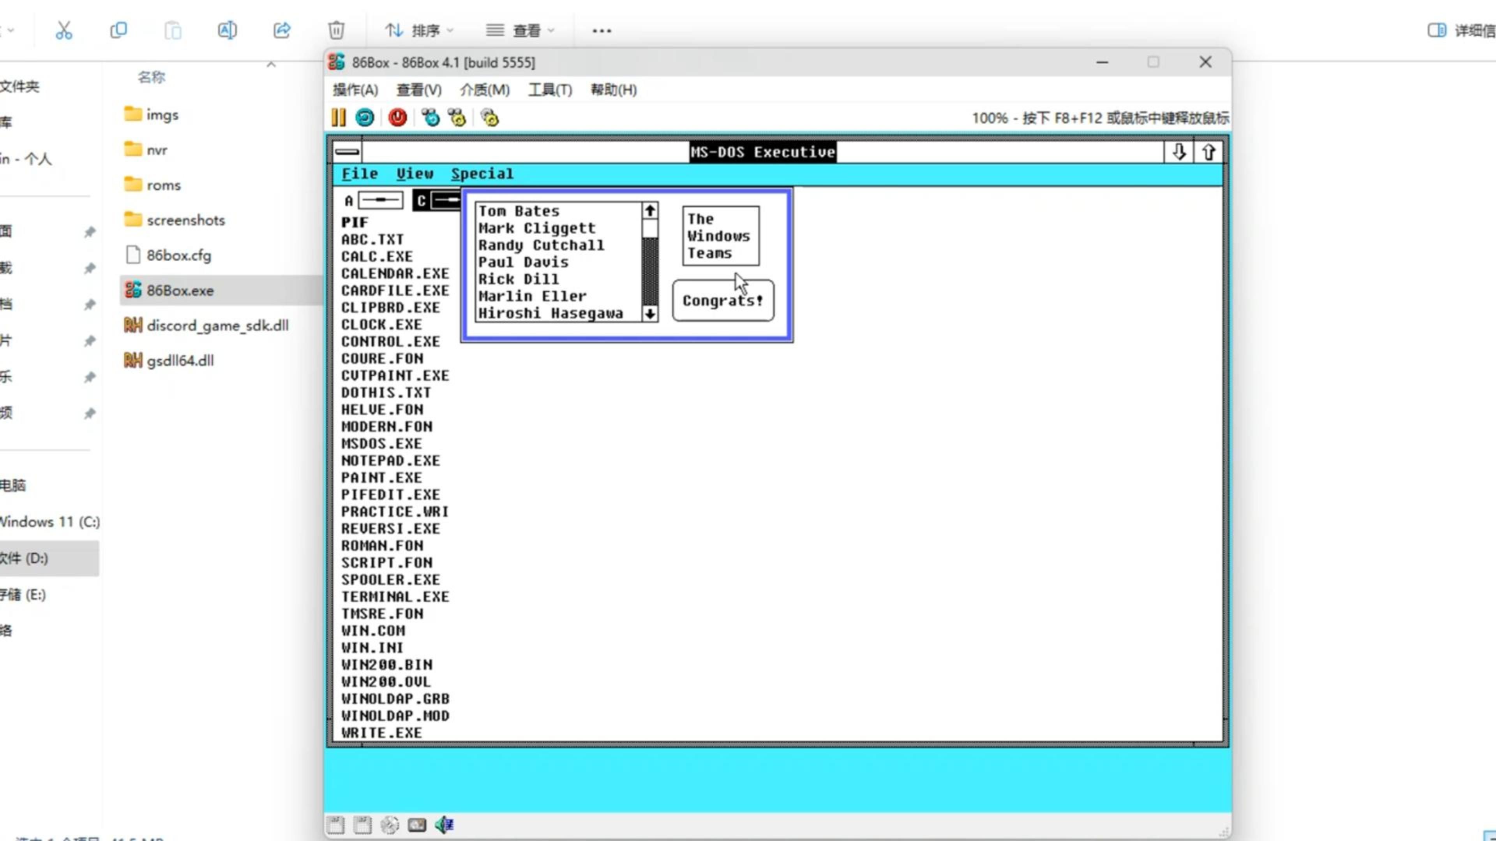Image resolution: width=1496 pixels, height=841 pixels.
Task: Click the down arrow of the credits scrollbar
Action: click(x=650, y=314)
